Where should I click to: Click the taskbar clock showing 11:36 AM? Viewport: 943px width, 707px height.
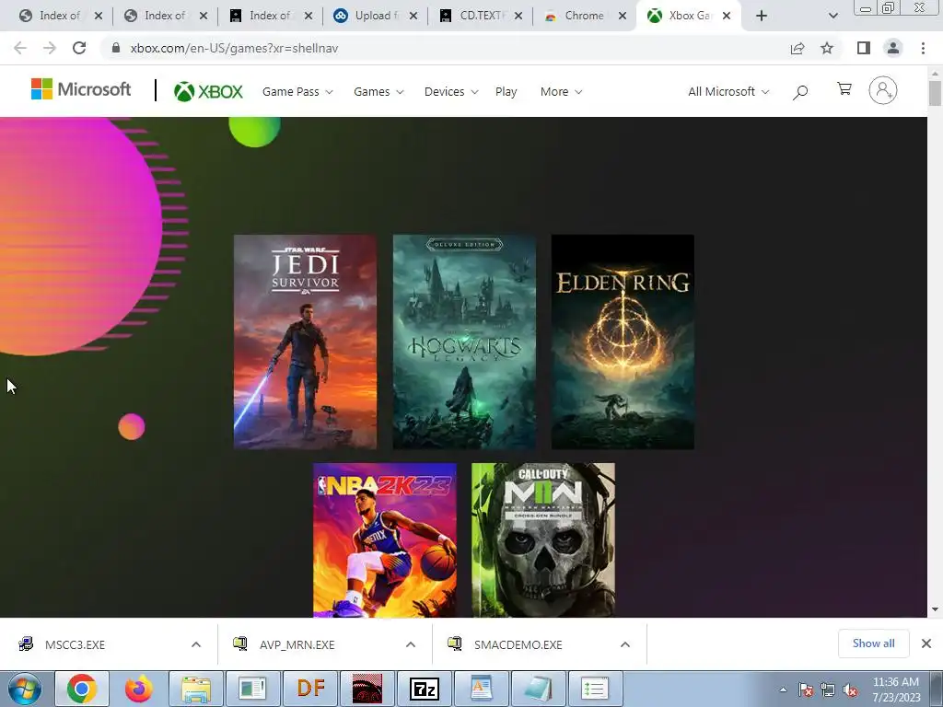click(896, 689)
